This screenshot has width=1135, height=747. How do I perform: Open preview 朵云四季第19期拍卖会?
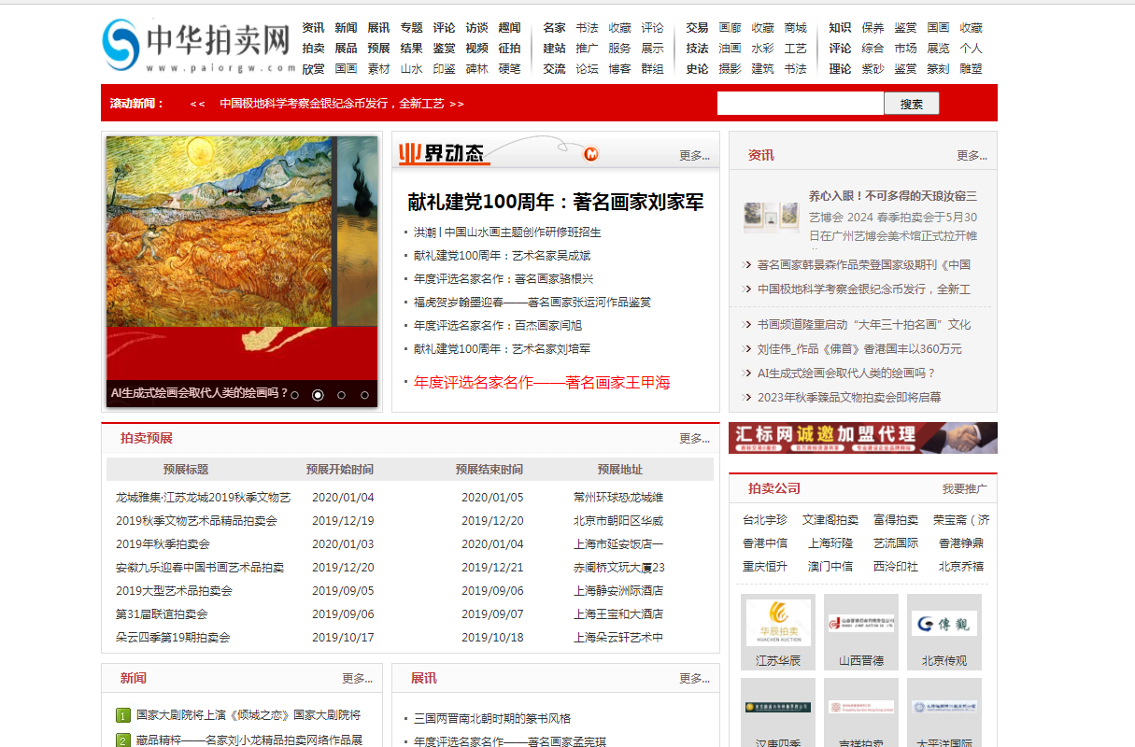click(x=173, y=638)
